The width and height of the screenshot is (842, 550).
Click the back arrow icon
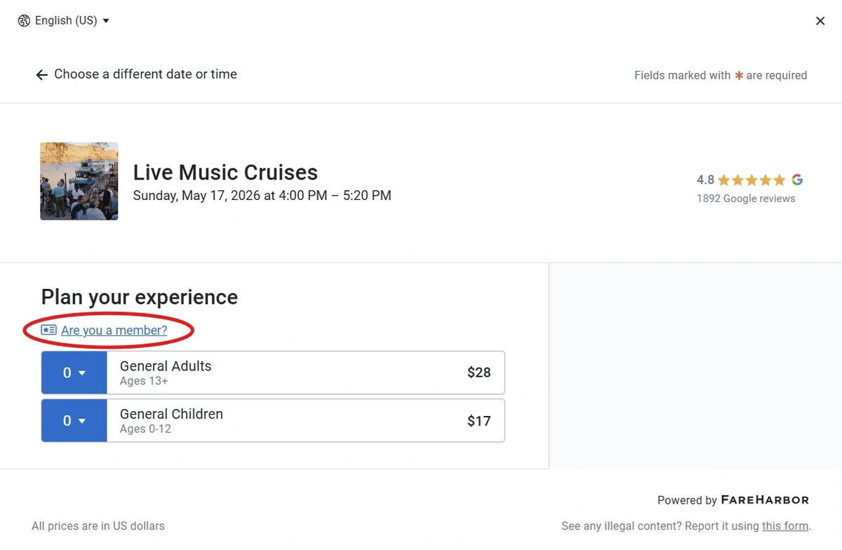pyautogui.click(x=42, y=74)
